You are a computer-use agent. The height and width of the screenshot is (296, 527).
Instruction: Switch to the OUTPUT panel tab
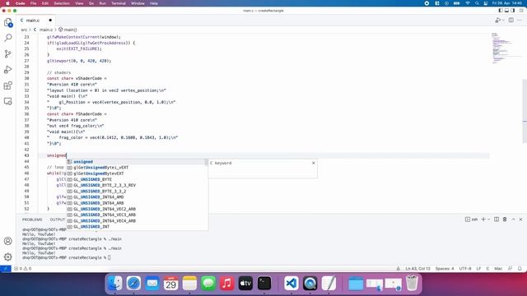point(57,220)
